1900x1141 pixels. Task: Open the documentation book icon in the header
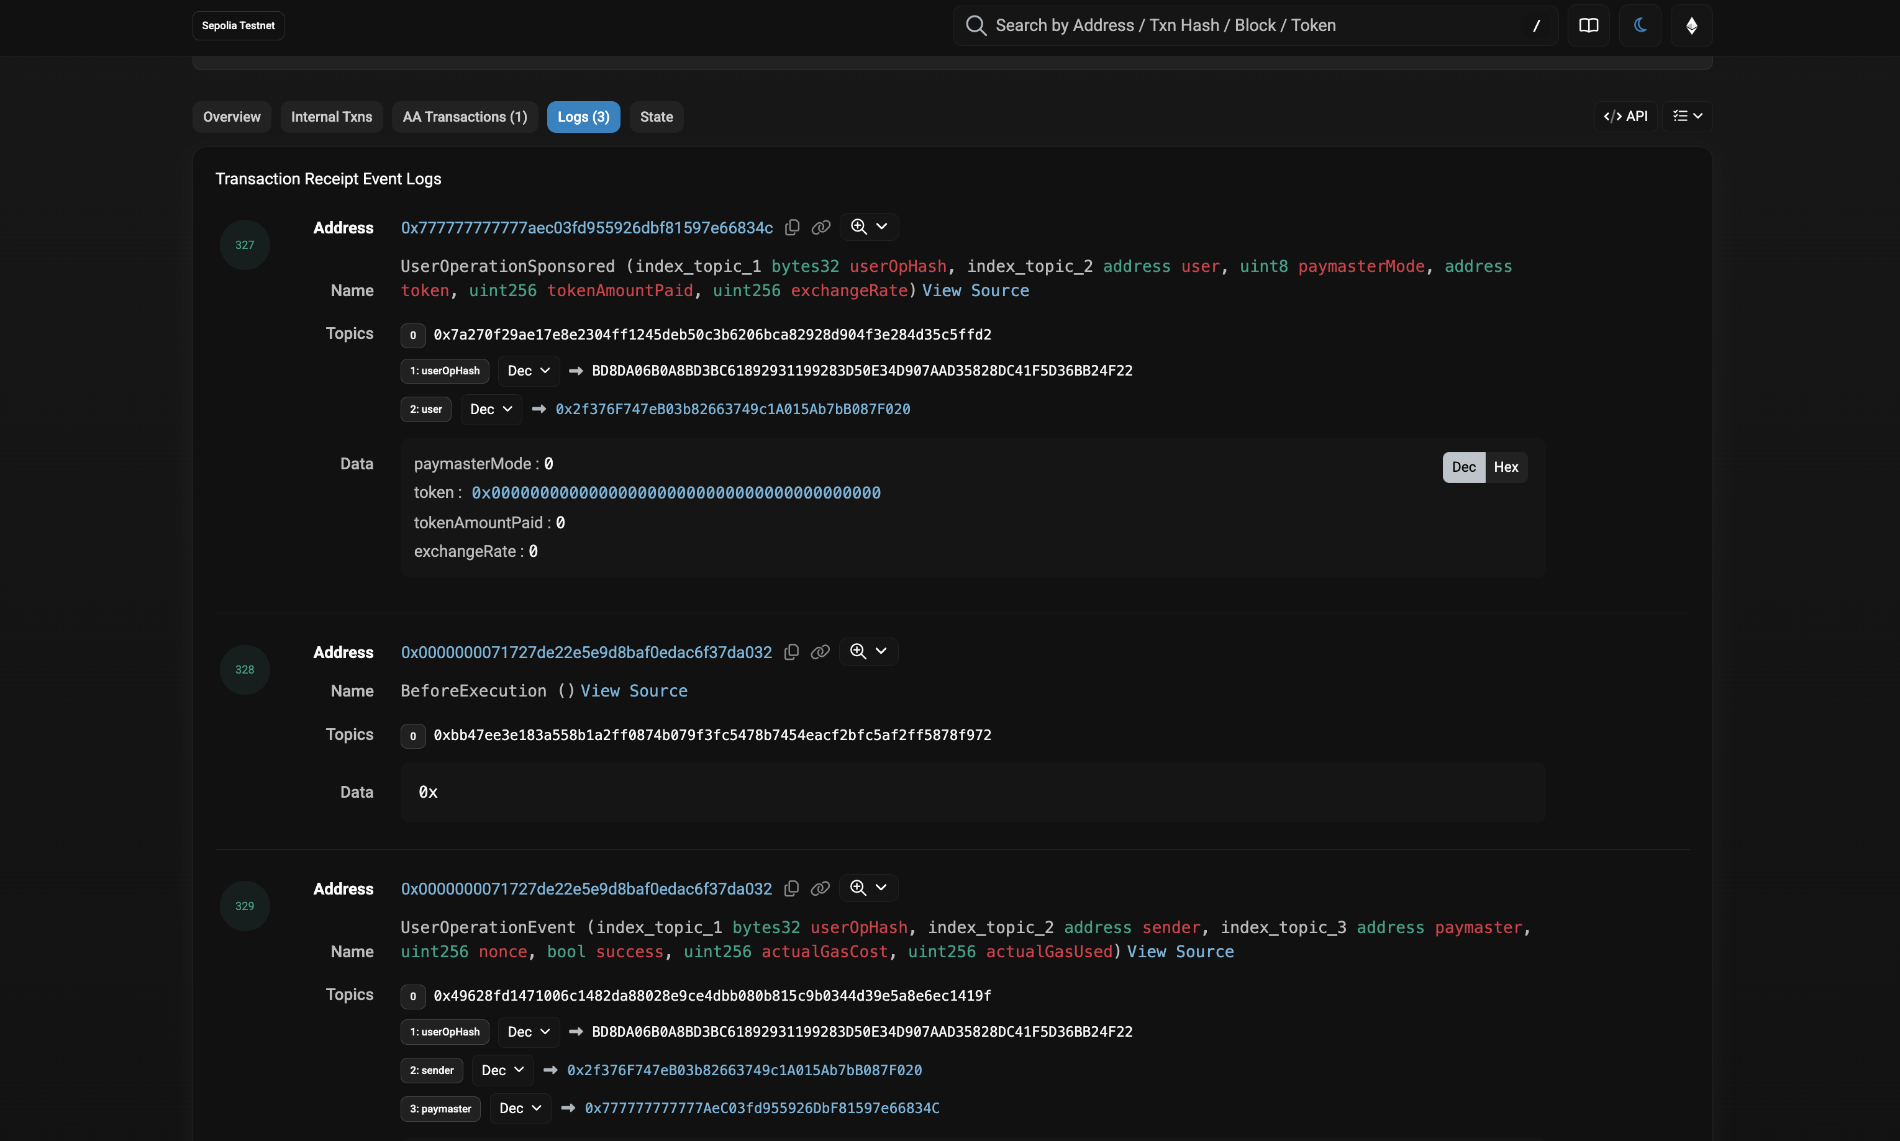[1588, 25]
